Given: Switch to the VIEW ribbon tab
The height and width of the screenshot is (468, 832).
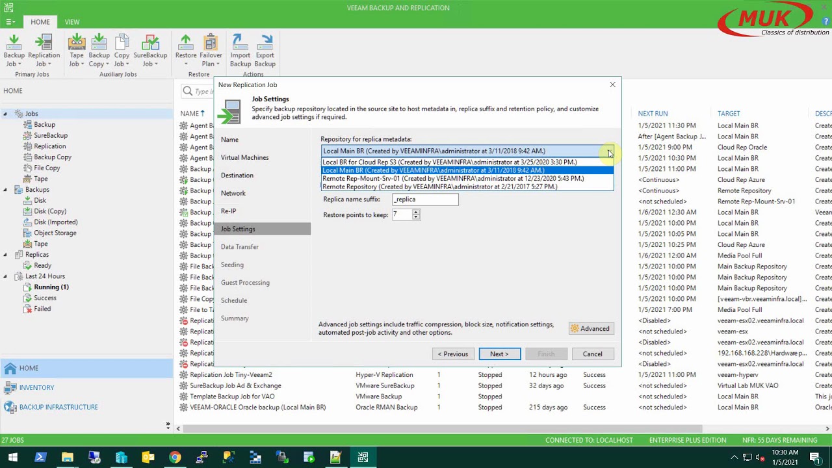Looking at the screenshot, I should coord(72,22).
